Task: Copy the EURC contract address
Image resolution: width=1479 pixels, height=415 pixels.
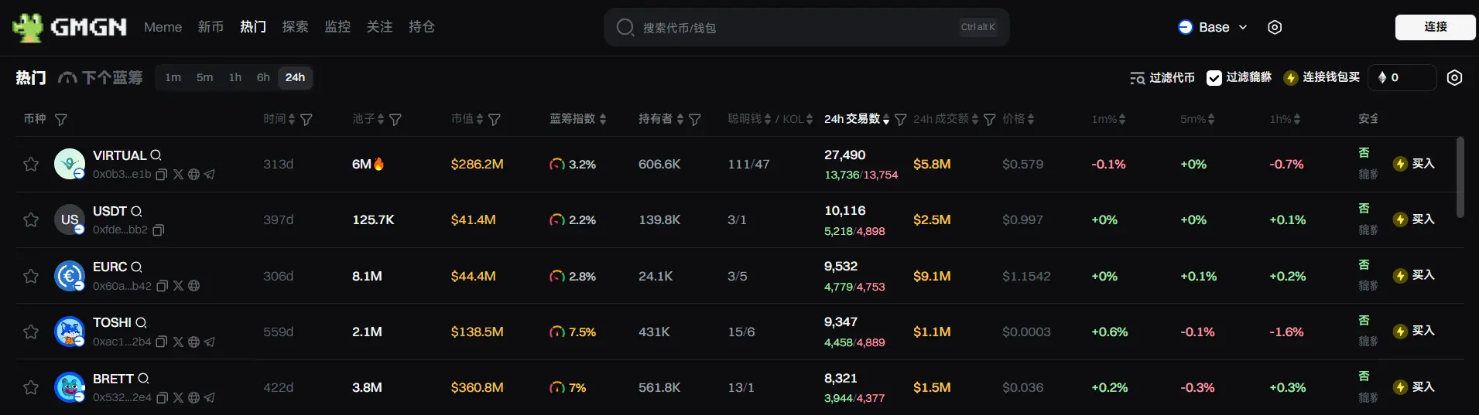Action: [x=162, y=286]
